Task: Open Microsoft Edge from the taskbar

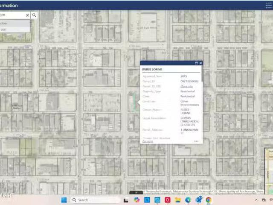Action: tap(188, 200)
